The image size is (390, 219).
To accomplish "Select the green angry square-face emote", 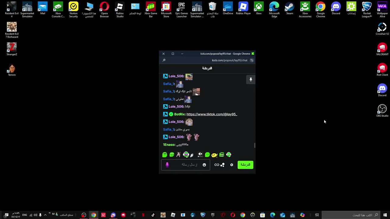I will [222, 155].
